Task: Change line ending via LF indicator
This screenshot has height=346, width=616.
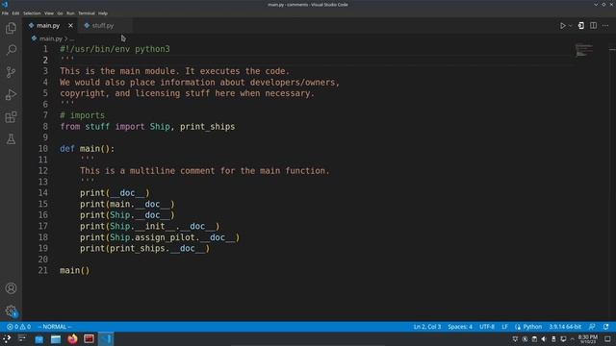Action: (x=504, y=327)
